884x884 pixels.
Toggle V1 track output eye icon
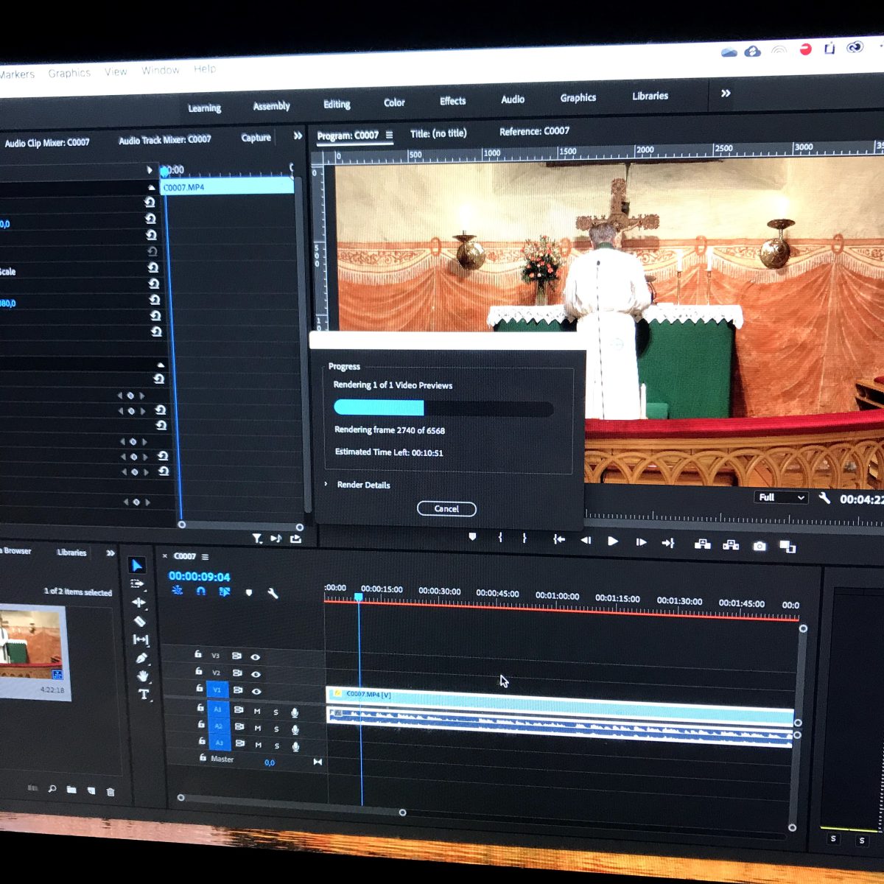click(x=256, y=692)
